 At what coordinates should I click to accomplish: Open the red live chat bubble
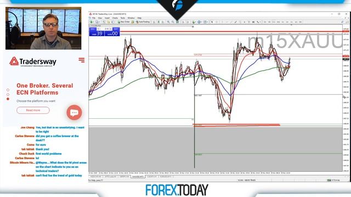(x=74, y=112)
